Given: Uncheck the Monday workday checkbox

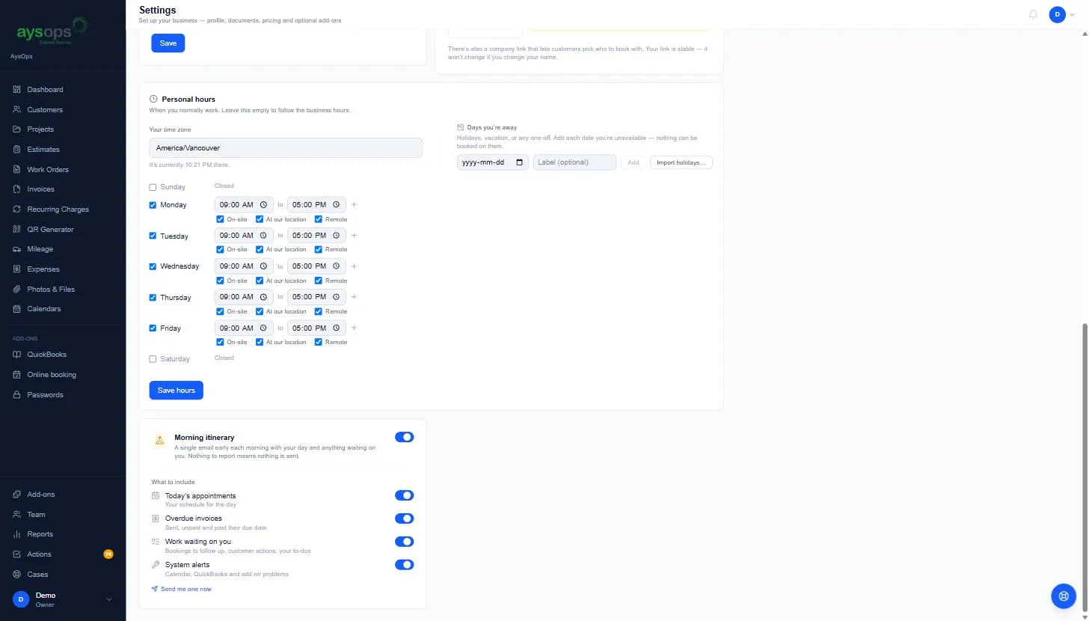Looking at the screenshot, I should pos(153,205).
